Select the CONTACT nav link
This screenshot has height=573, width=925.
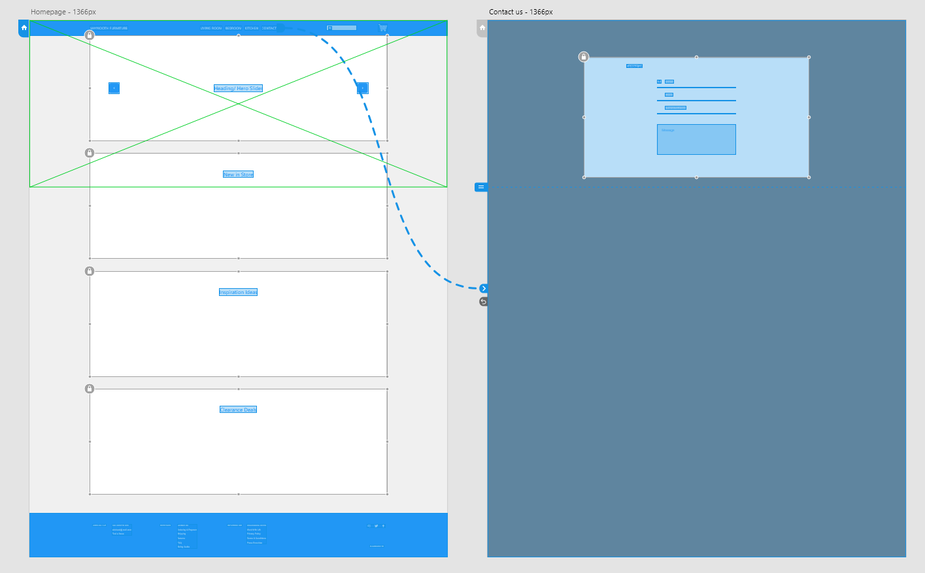pos(269,28)
